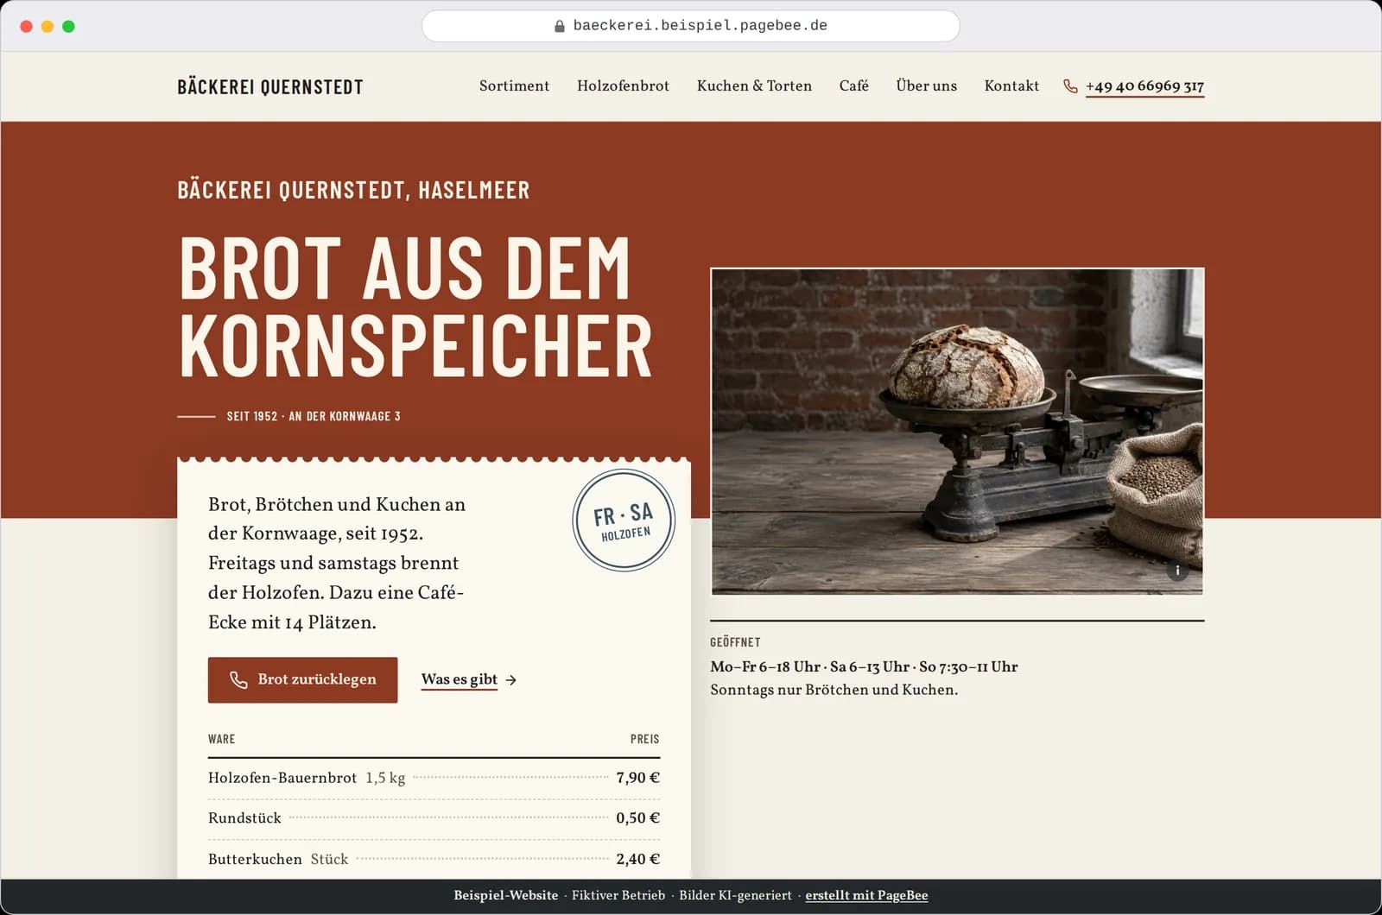The image size is (1382, 915).
Task: Select the Café navigation link
Action: click(853, 85)
